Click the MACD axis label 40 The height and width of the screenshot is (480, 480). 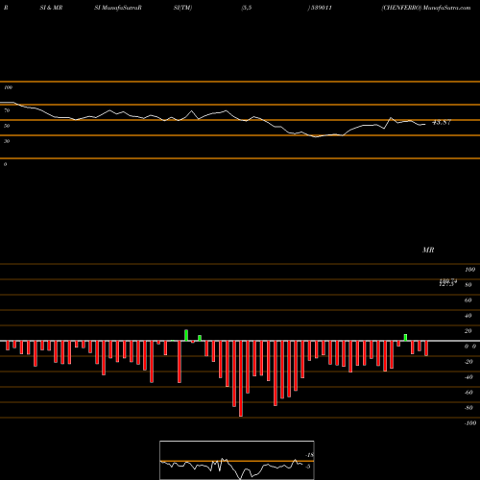[x=468, y=316]
